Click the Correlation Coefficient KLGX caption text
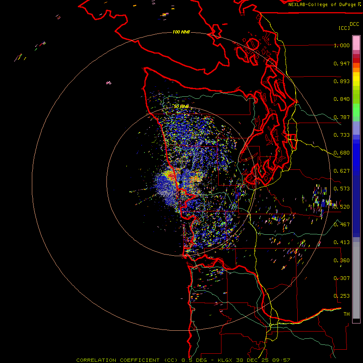 183,360
